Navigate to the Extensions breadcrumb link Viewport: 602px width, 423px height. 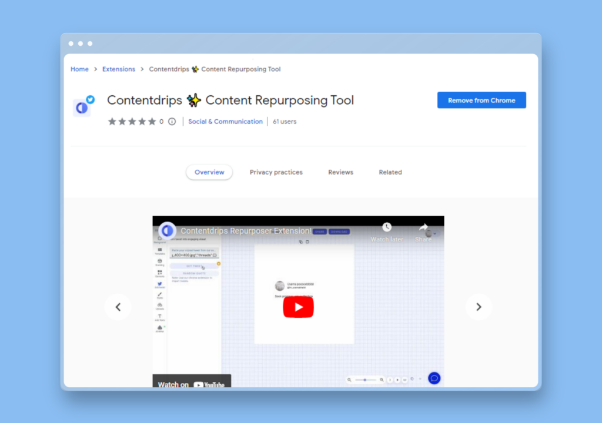119,69
